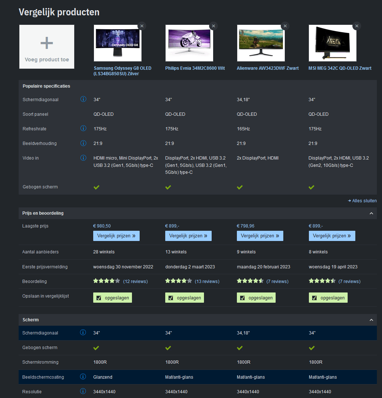Click the 165Hz refresh rate value
This screenshot has height=398, width=382.
pyautogui.click(x=243, y=129)
